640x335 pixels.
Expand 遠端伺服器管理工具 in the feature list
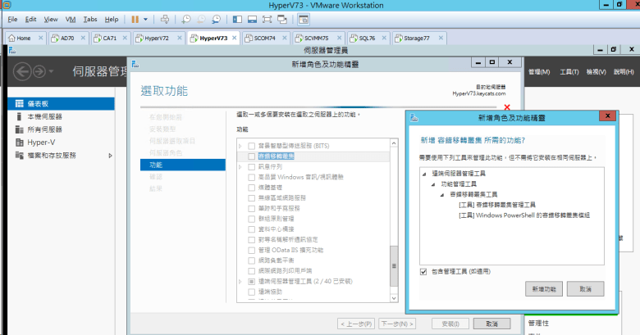pos(240,280)
